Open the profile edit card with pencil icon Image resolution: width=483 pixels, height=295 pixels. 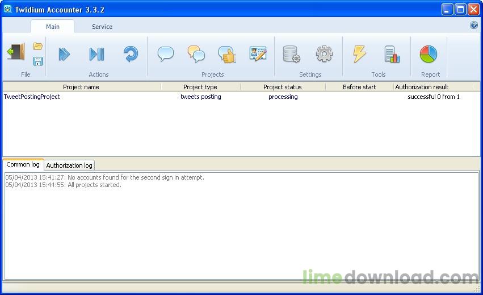pyautogui.click(x=258, y=54)
